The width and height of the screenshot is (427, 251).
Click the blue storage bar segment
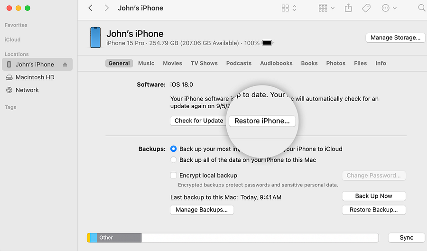tap(93, 238)
